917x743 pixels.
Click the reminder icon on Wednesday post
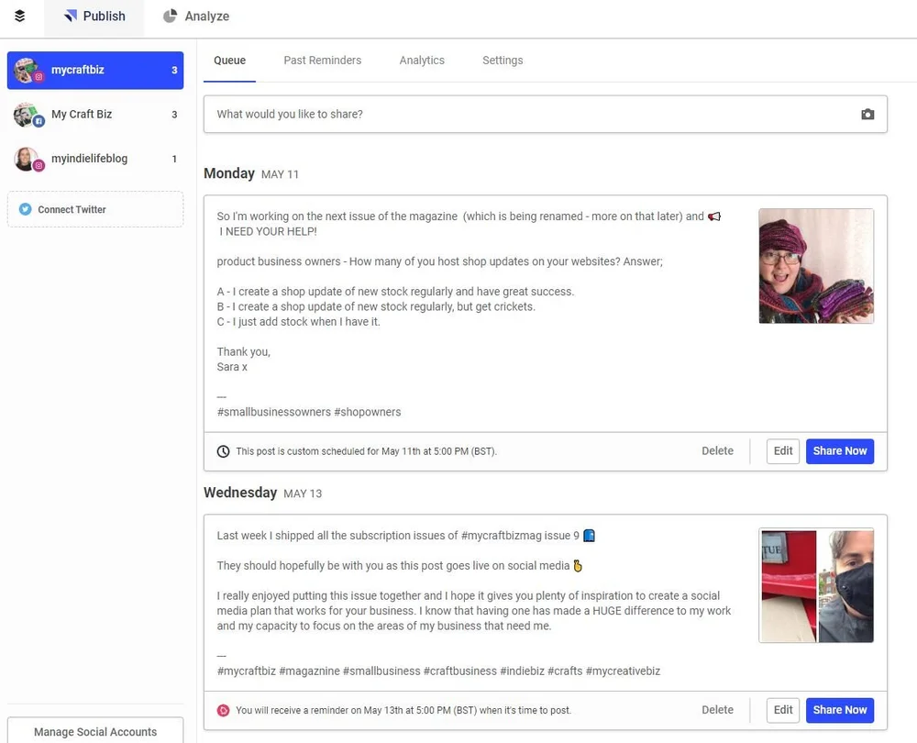click(224, 710)
